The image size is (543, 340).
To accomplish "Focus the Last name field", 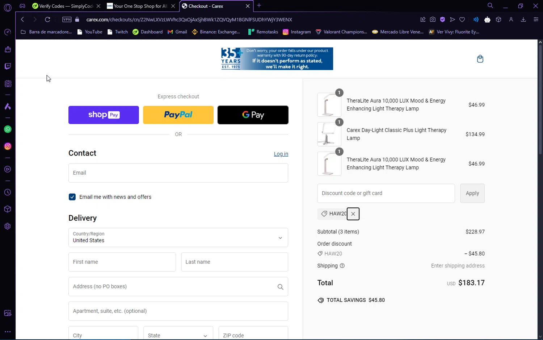I will coord(235,262).
